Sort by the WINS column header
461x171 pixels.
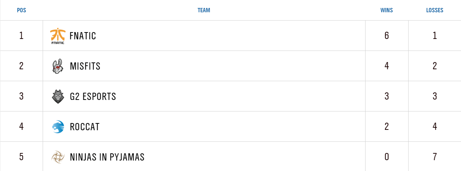point(387,10)
